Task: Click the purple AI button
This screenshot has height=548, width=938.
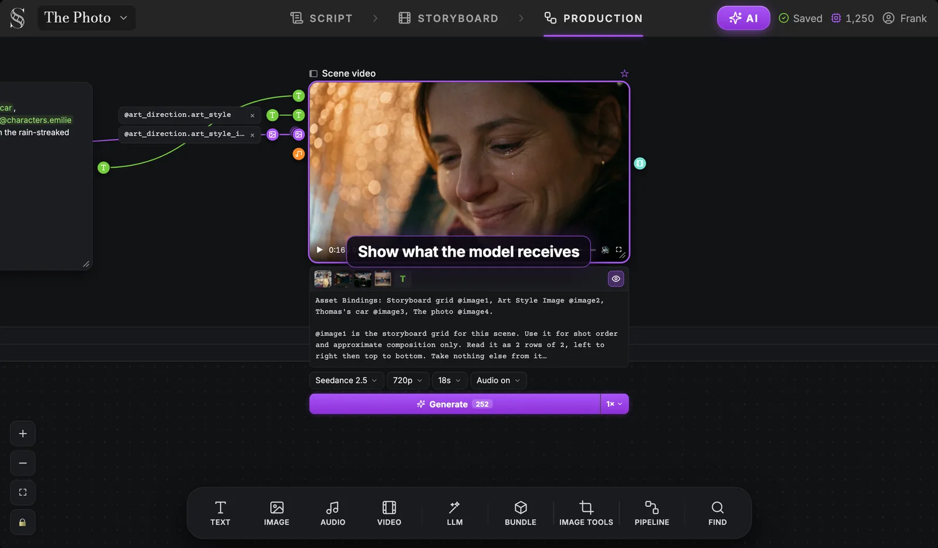Action: (x=743, y=18)
